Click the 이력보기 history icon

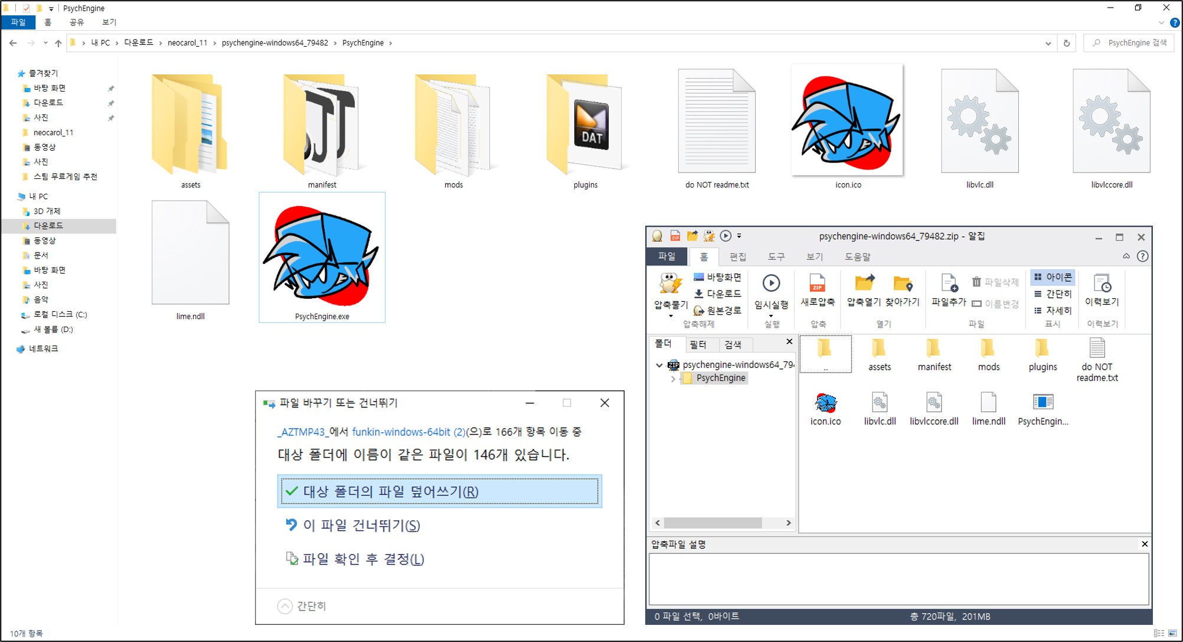point(1102,284)
